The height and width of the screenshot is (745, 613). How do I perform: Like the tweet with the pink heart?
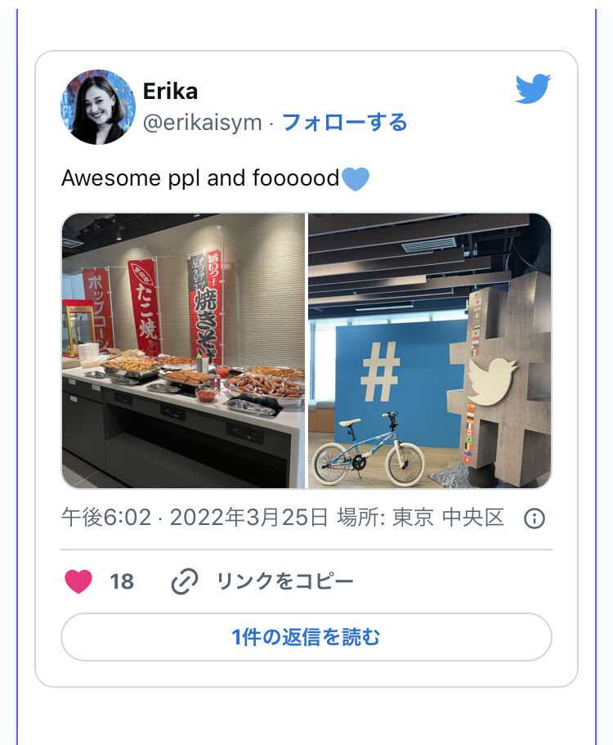pos(78,581)
